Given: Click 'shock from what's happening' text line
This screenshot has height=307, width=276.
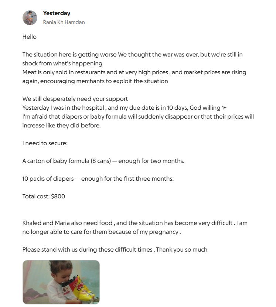Looking at the screenshot, I should click(62, 64).
